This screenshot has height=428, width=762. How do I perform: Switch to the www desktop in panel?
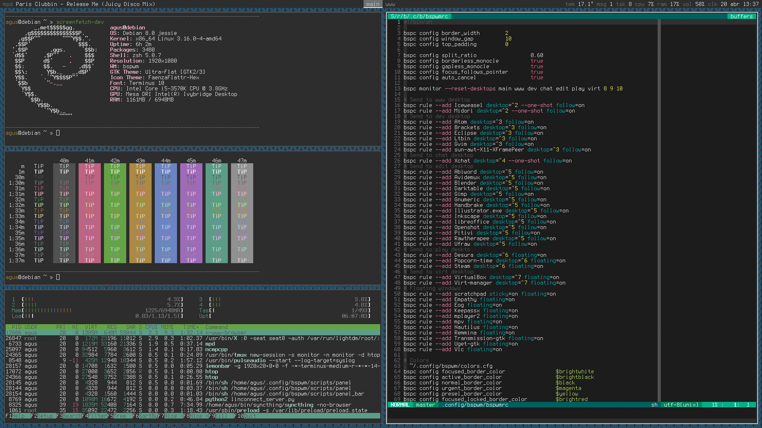[390, 4]
